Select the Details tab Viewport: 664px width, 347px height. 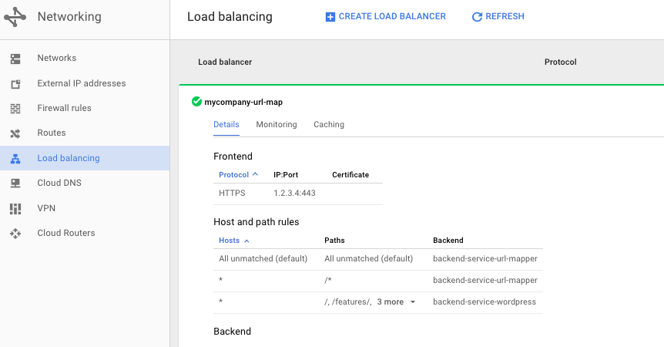pos(226,124)
